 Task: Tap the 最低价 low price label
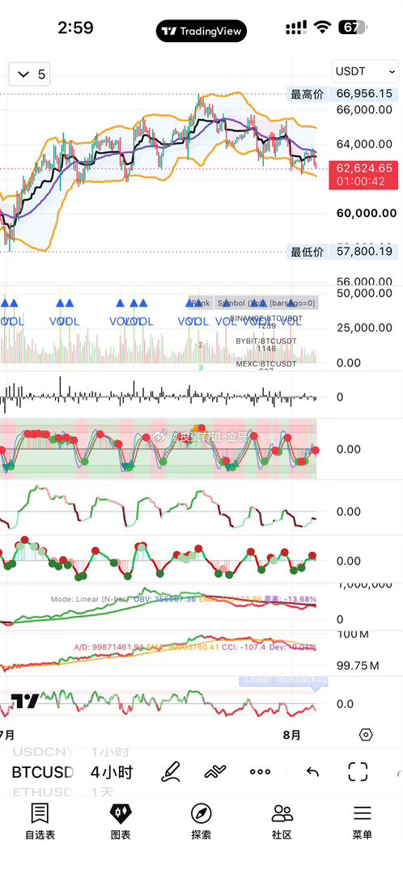(x=307, y=252)
